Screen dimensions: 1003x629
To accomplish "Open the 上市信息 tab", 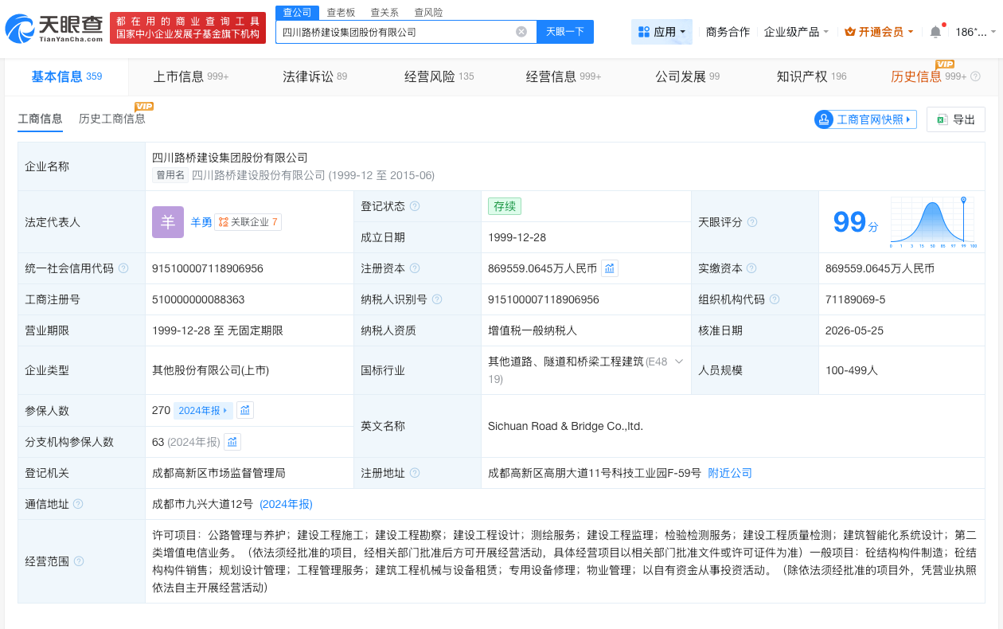I will click(x=190, y=76).
